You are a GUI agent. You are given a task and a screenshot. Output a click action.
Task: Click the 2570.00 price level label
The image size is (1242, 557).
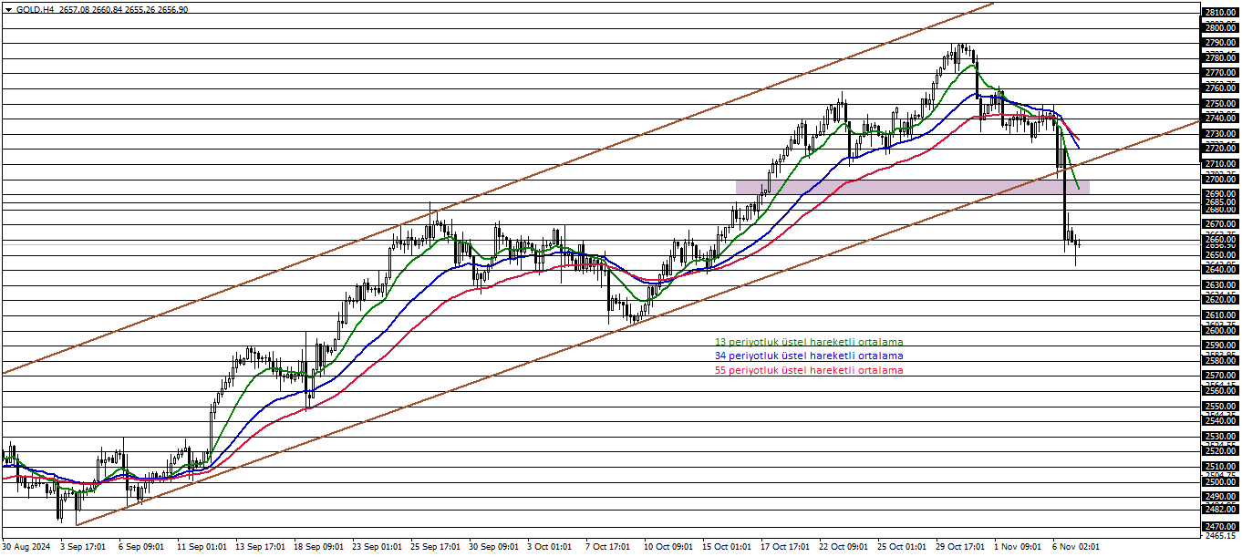tap(1220, 376)
